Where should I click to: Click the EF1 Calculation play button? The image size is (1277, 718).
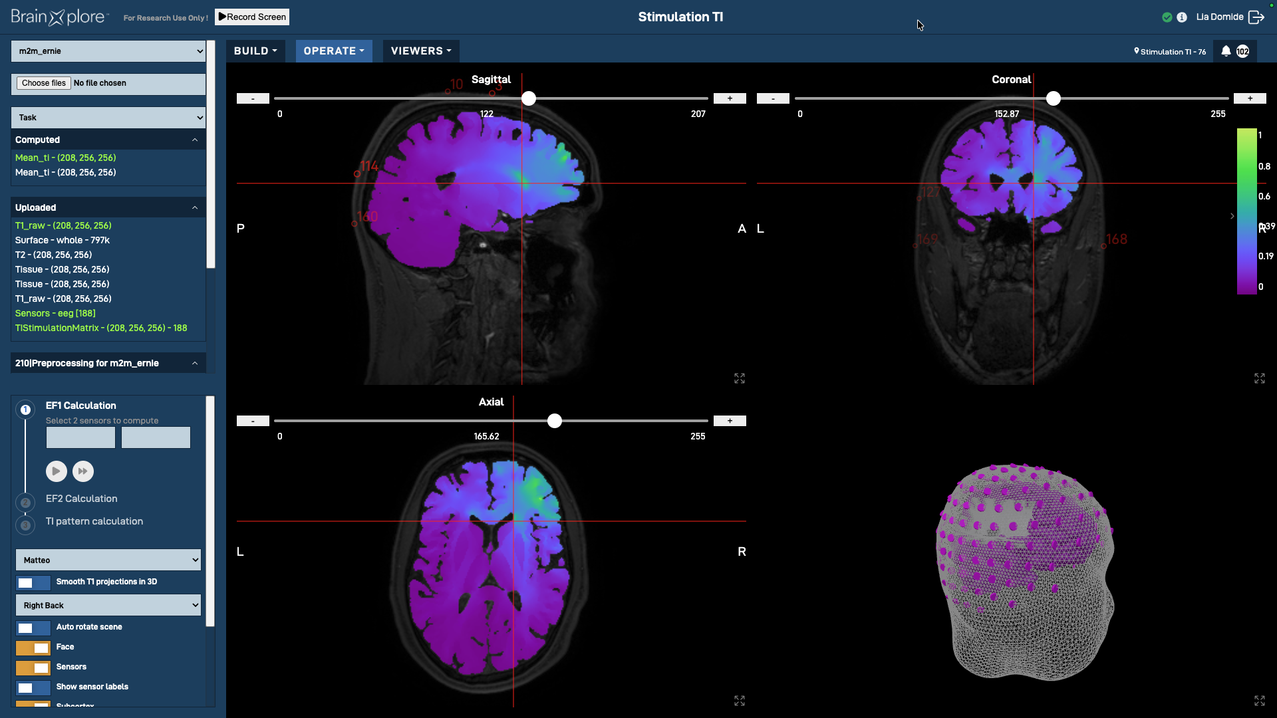click(57, 471)
